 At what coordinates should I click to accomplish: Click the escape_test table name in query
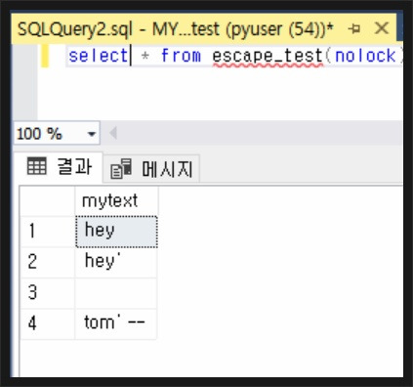coord(268,56)
